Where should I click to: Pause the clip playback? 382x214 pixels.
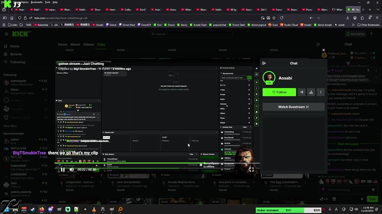(x=62, y=170)
